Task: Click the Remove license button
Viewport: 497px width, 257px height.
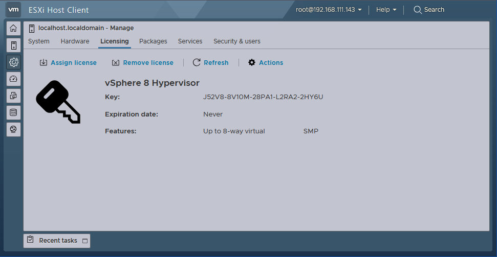Action: pyautogui.click(x=143, y=63)
